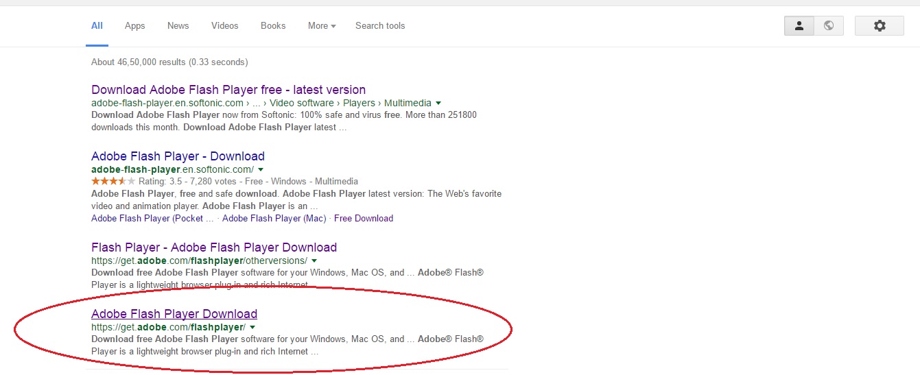The width and height of the screenshot is (920, 375).
Task: Open 'Adobe Flash Player (Pocket ...' sitelink
Action: (152, 219)
